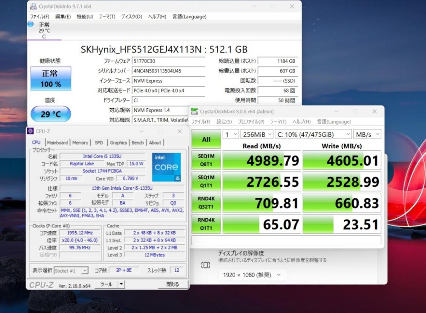Open the Bench tab in CPU-Z
This screenshot has width=426, height=313.
tap(138, 143)
